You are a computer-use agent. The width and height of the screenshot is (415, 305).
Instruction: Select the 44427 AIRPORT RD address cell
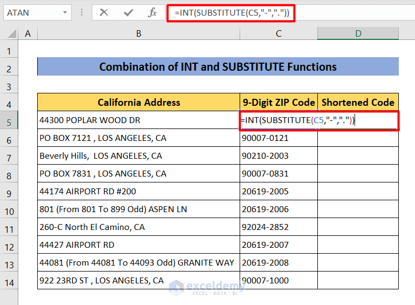[139, 245]
